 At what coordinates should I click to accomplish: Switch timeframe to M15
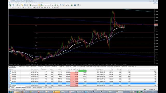tap(42, 7)
